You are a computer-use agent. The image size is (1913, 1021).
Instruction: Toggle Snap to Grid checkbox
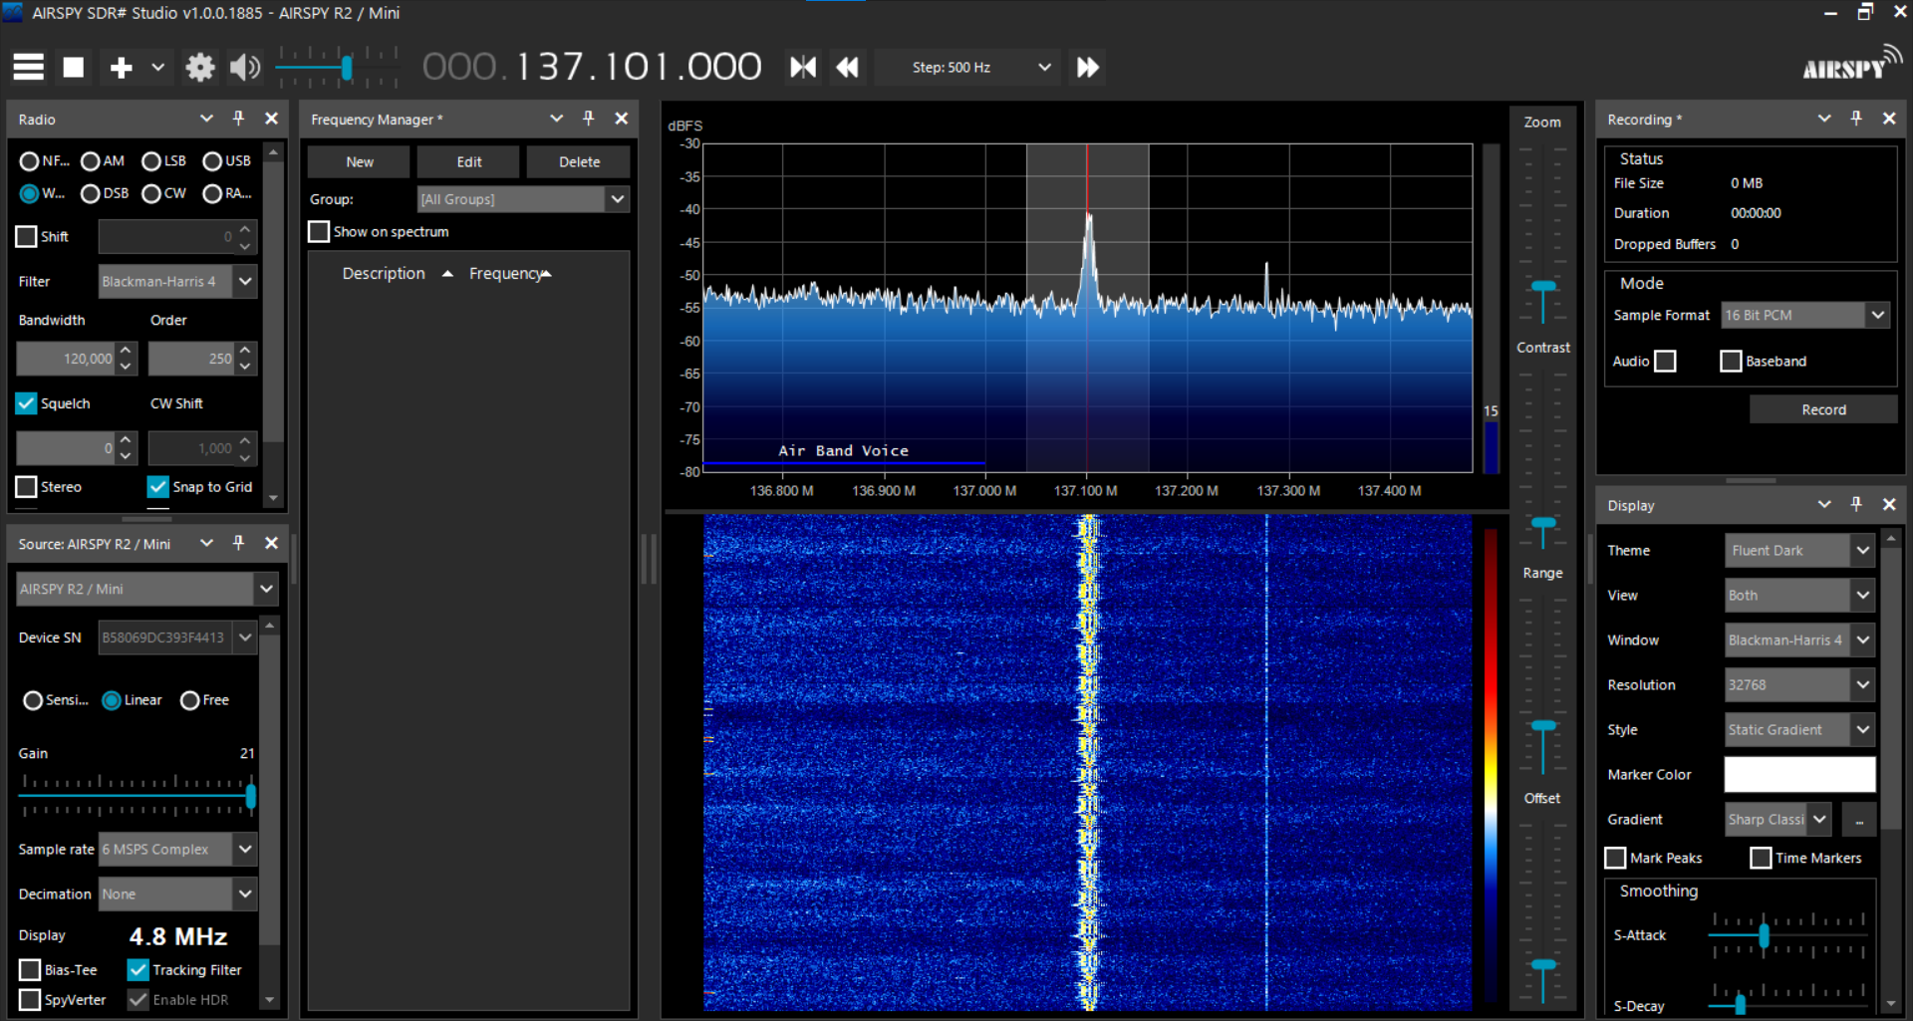pos(158,487)
